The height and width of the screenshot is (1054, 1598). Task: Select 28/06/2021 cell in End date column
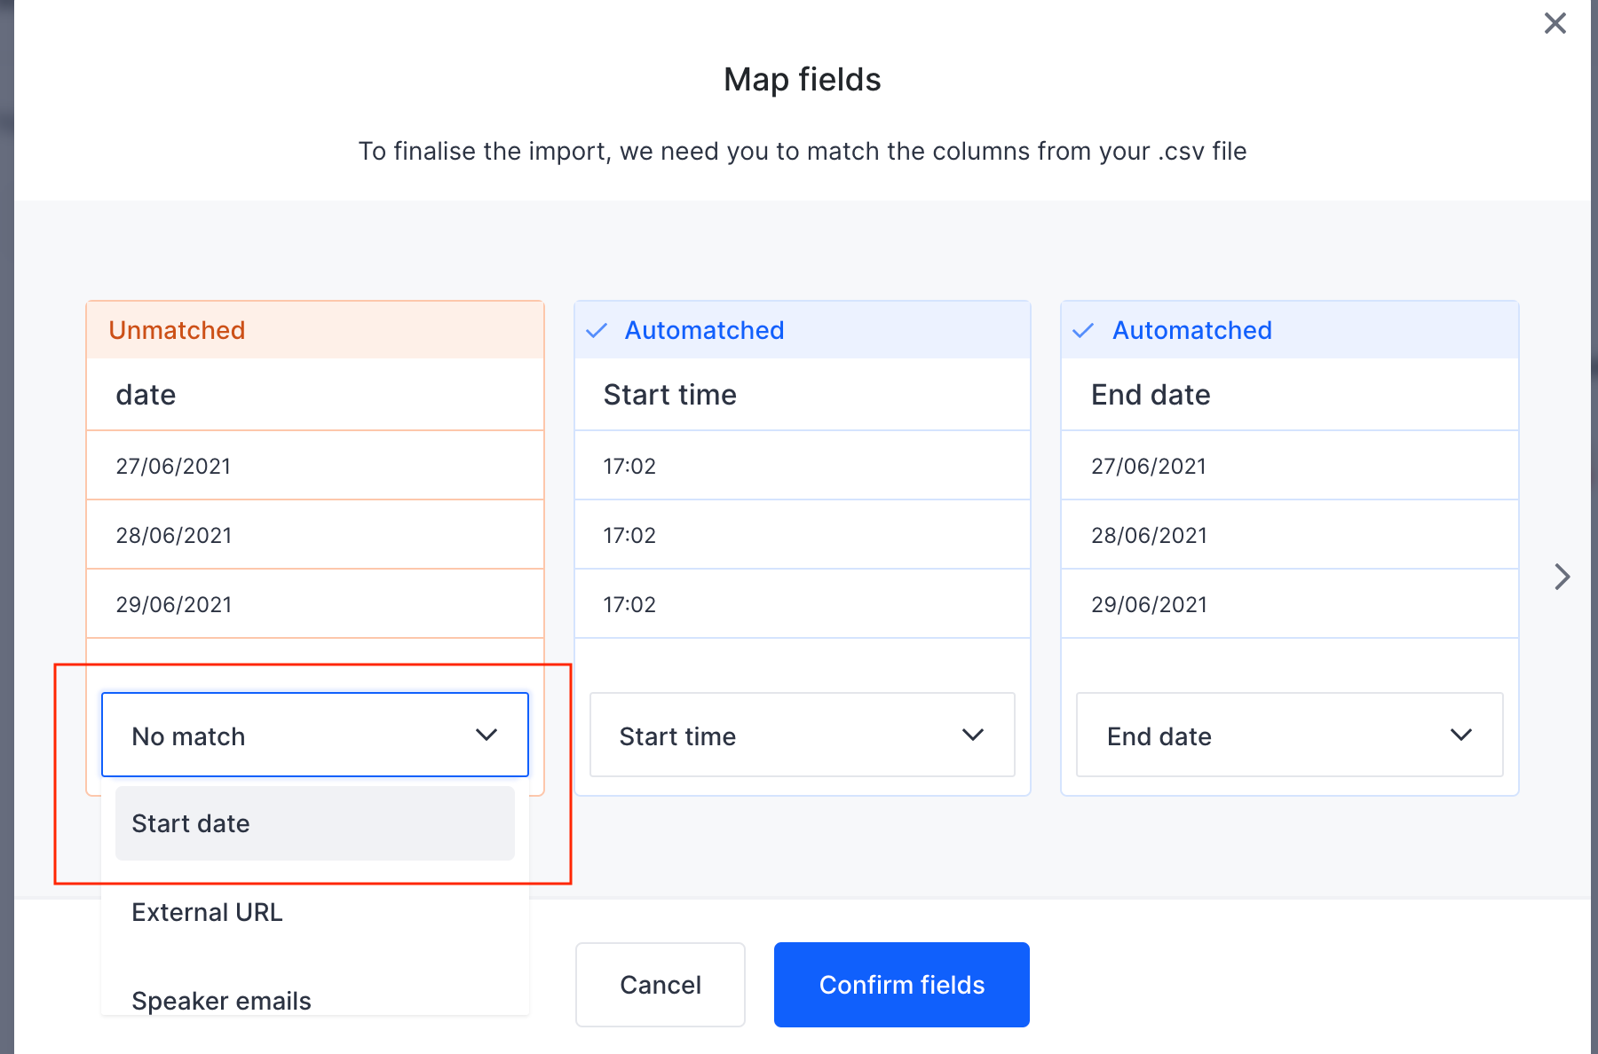click(x=1290, y=535)
